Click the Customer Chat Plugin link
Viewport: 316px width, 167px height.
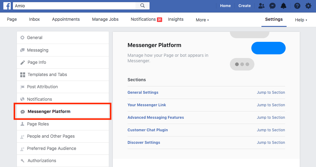click(147, 130)
